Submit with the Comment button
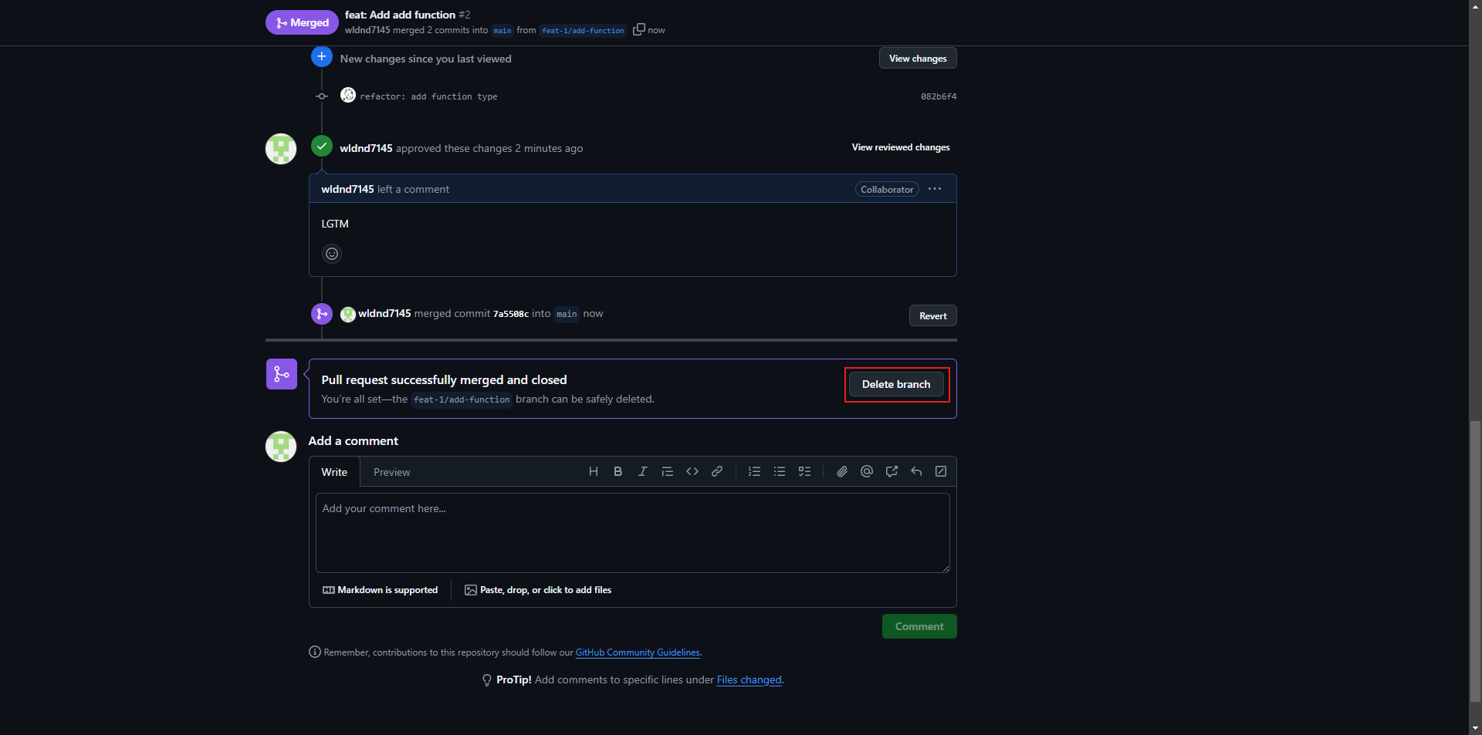This screenshot has width=1482, height=735. tap(919, 626)
